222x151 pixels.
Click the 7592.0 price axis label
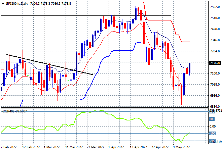215,7
